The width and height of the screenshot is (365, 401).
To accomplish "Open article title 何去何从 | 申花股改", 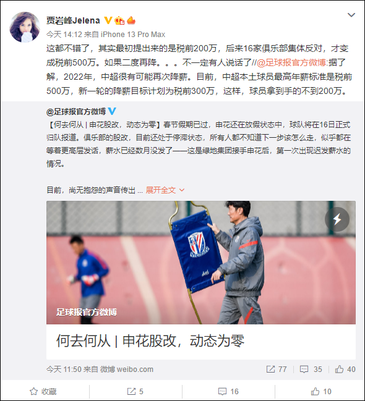I will (x=150, y=341).
